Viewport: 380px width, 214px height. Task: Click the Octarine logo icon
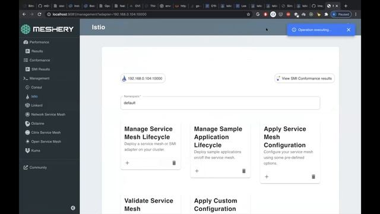pos(27,124)
